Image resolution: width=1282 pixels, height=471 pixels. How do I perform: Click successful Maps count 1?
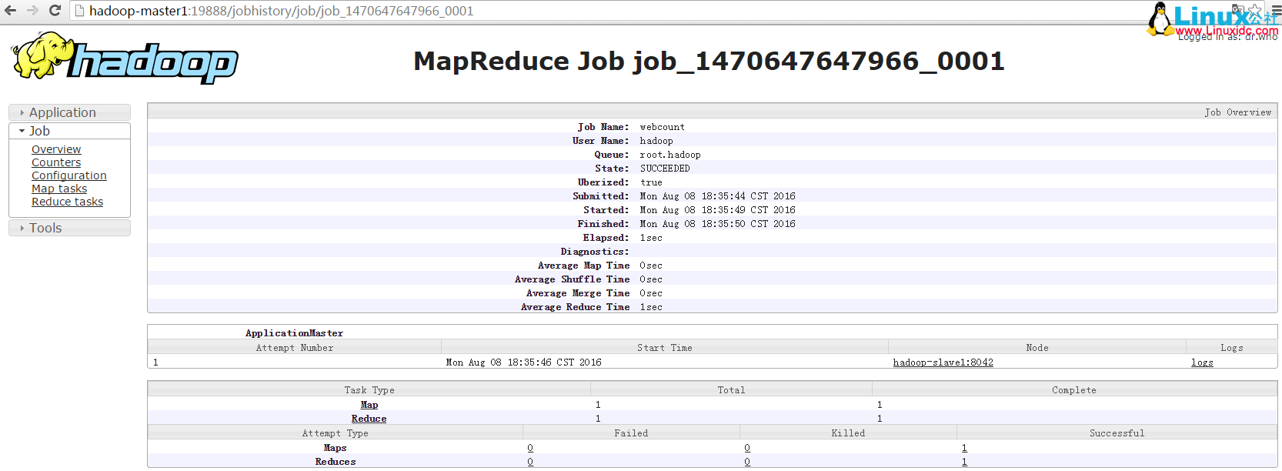click(x=964, y=448)
